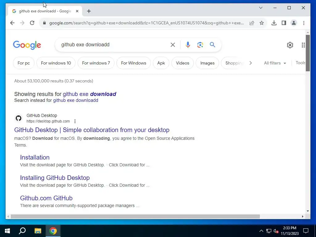Select the For Windows filter chip
Screen dimensions: 316x237
[133, 63]
